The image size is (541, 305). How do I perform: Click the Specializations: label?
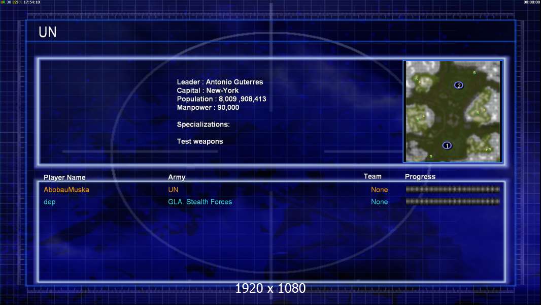click(x=203, y=125)
